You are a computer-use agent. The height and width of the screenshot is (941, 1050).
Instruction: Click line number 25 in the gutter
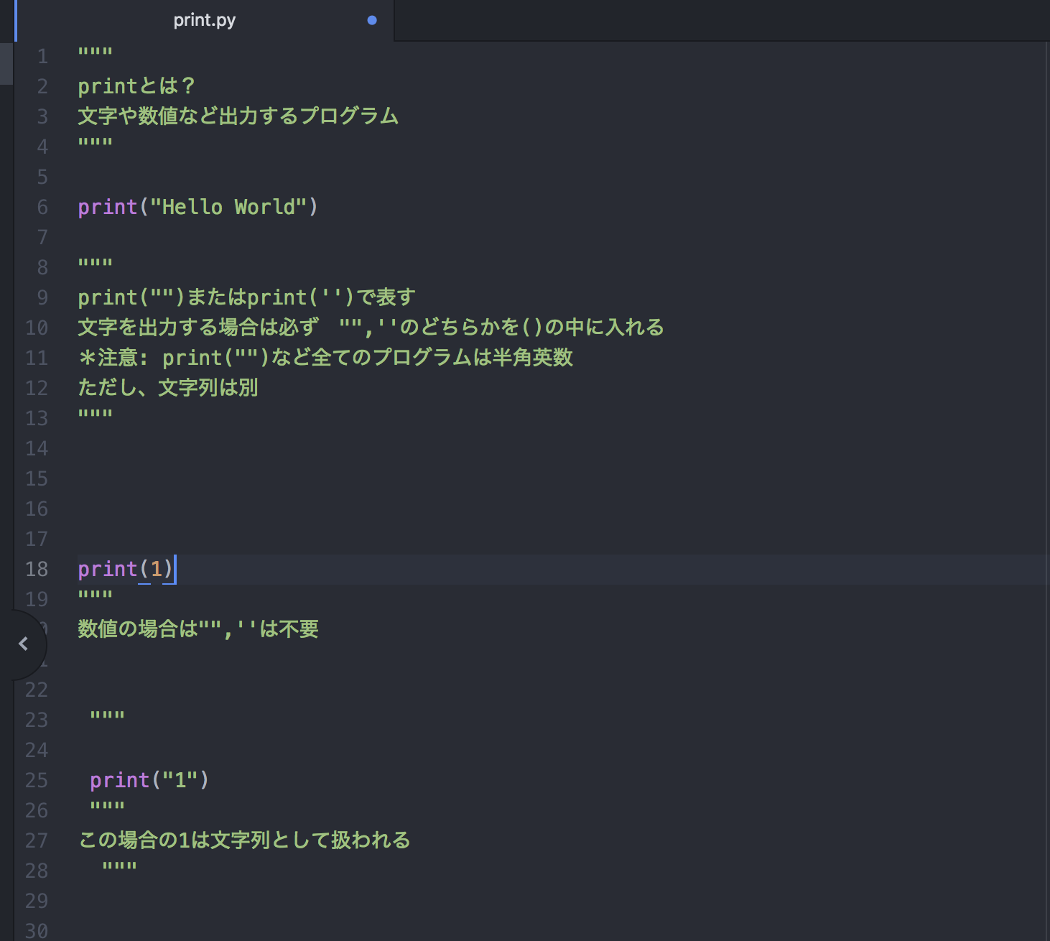point(37,781)
